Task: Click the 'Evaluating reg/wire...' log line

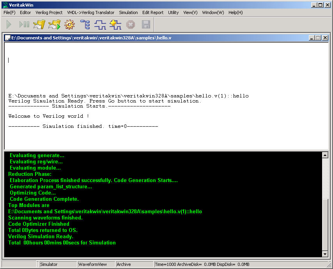Action: [36, 161]
